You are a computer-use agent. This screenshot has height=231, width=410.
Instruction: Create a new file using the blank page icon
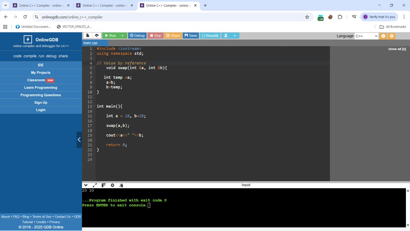(x=87, y=35)
